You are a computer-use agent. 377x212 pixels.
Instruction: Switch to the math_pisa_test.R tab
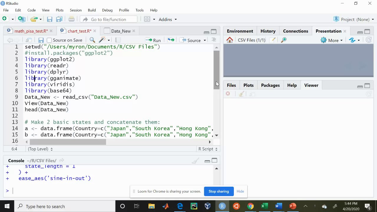[x=31, y=31]
